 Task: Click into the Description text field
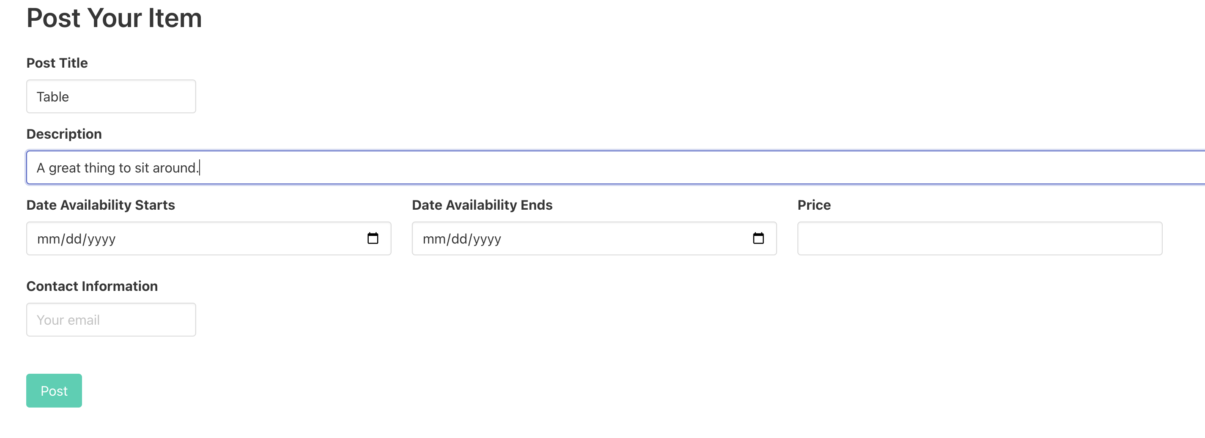click(x=608, y=167)
